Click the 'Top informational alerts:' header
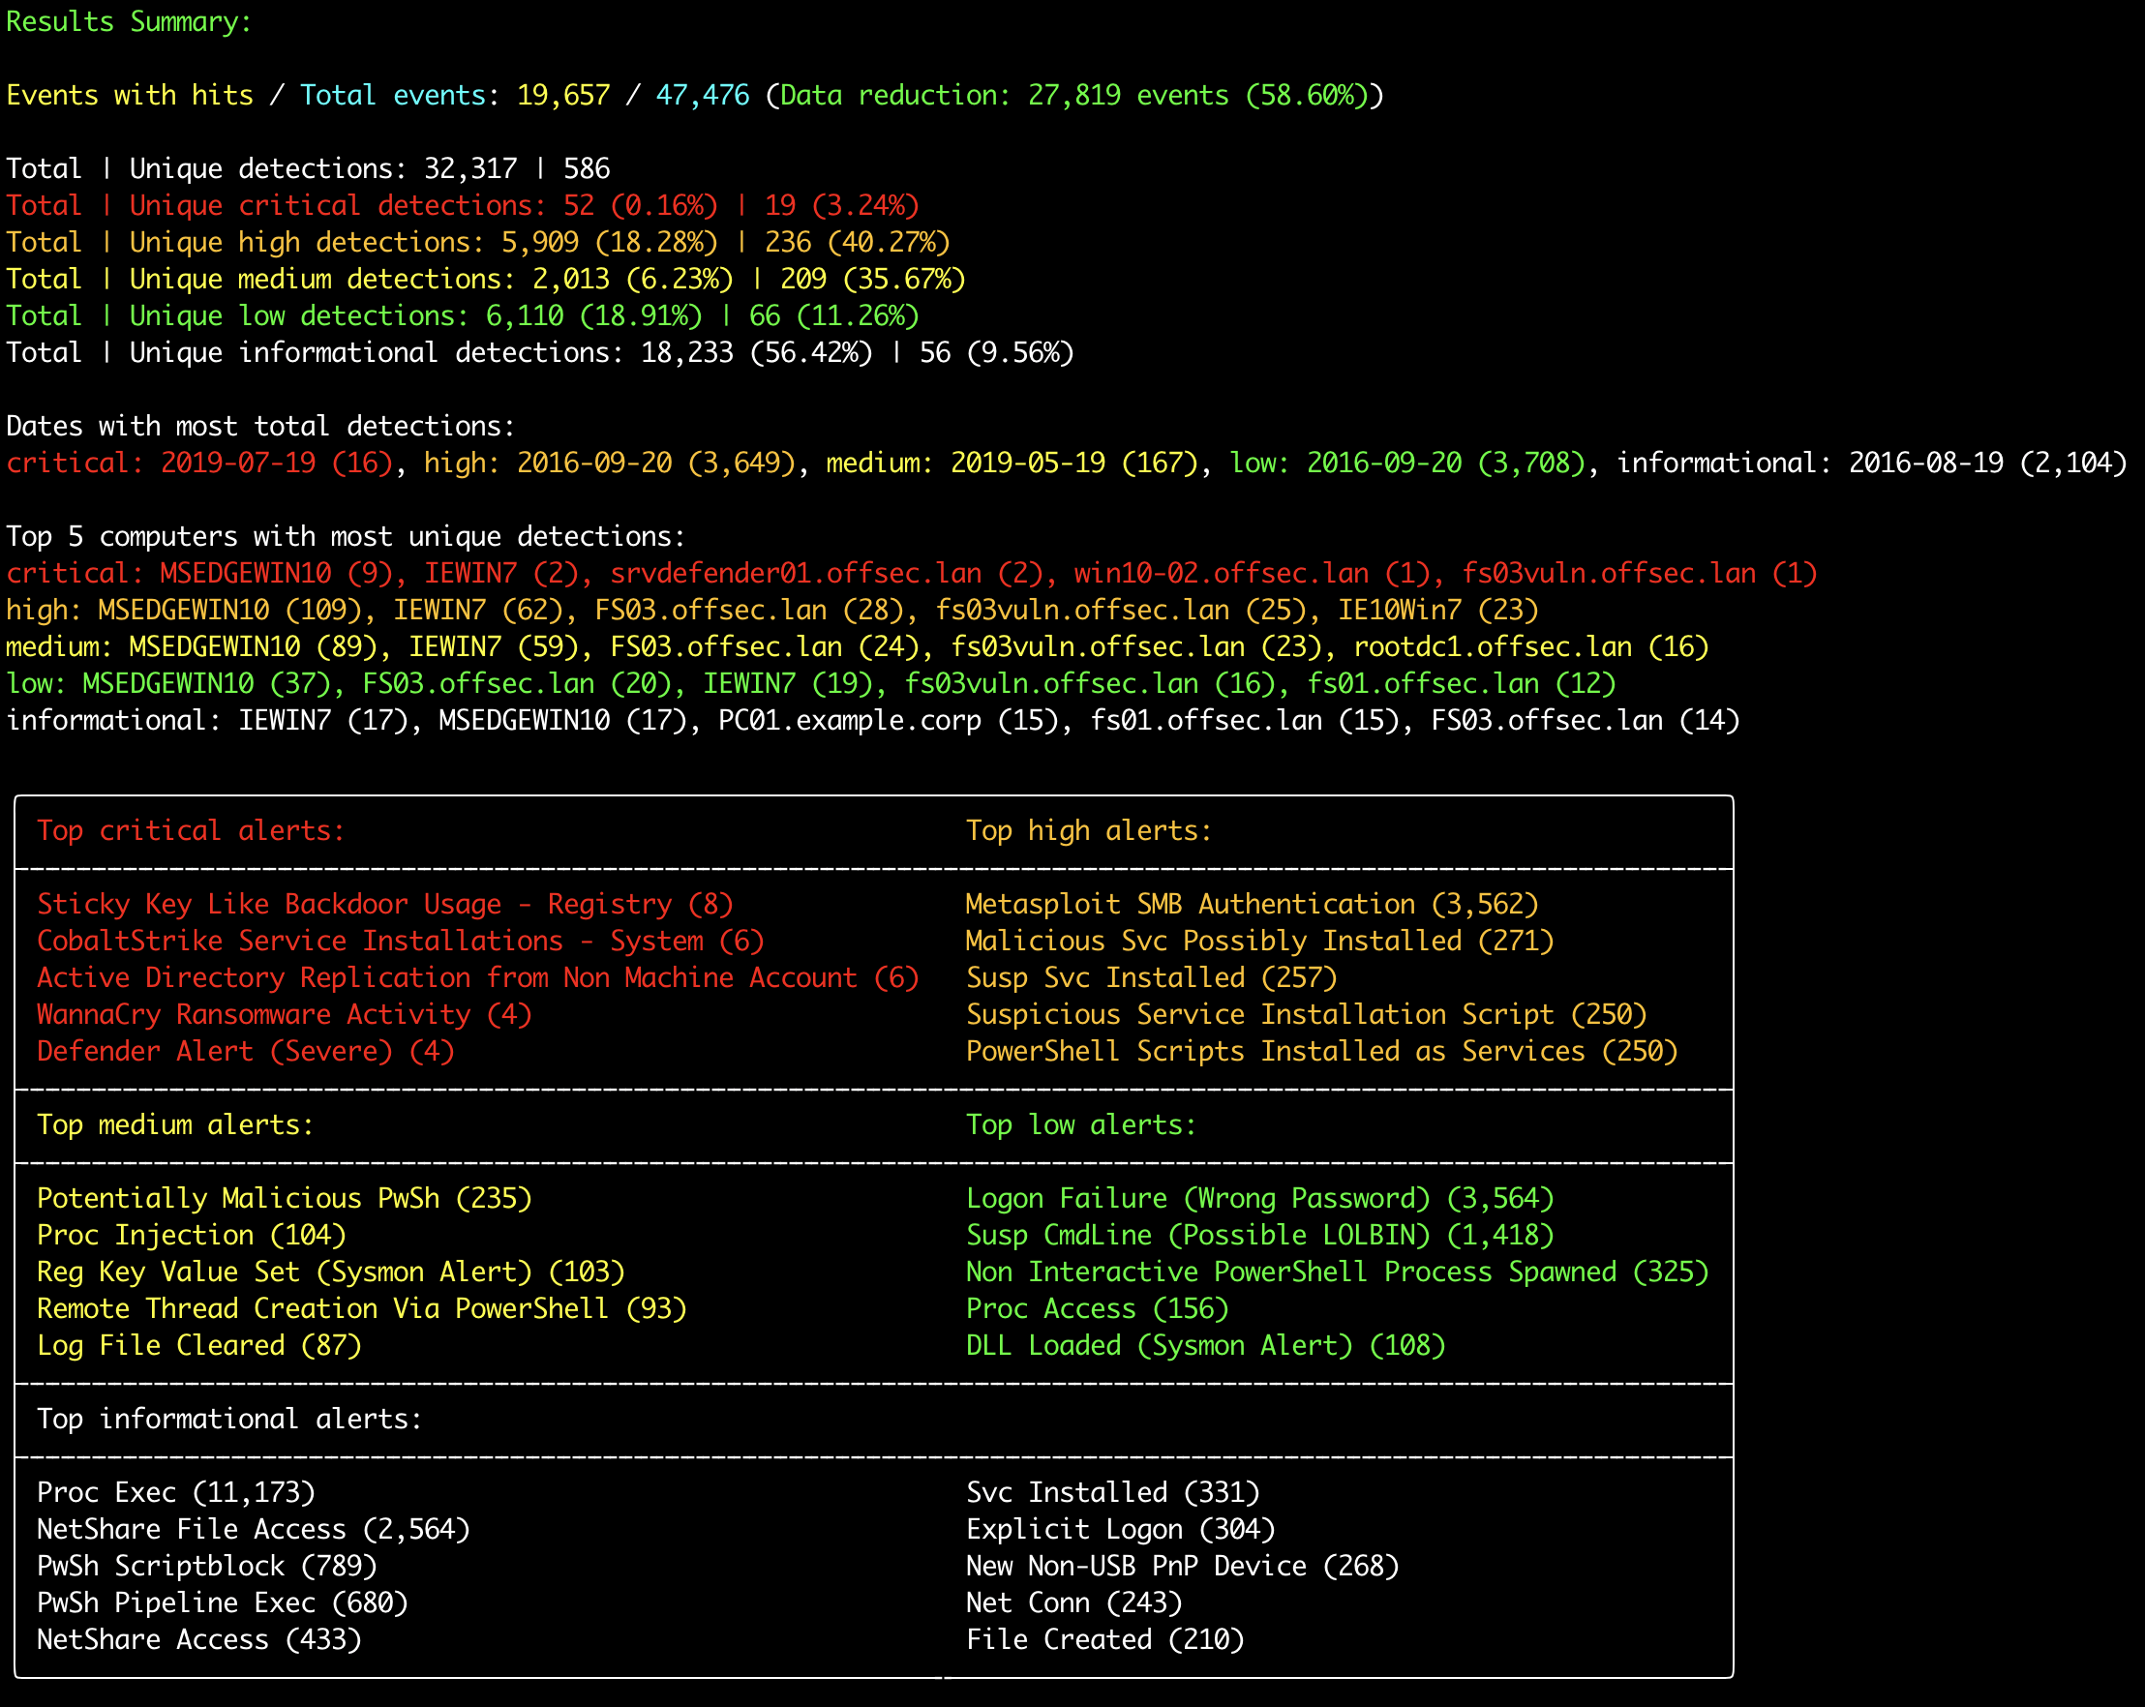The width and height of the screenshot is (2145, 1707). 229,1419
